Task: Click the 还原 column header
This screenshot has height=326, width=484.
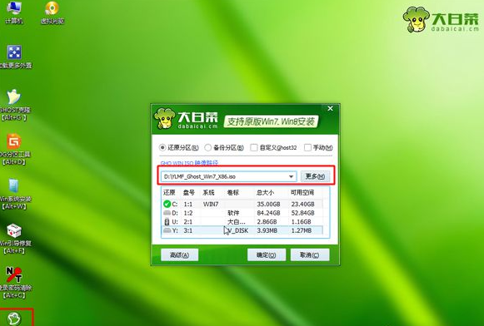Action: (169, 193)
